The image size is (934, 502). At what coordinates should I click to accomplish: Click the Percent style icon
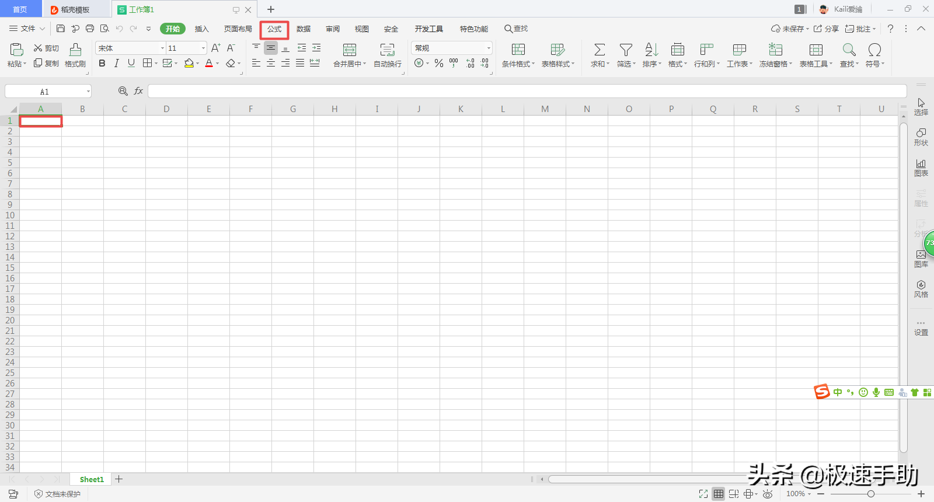pyautogui.click(x=439, y=63)
